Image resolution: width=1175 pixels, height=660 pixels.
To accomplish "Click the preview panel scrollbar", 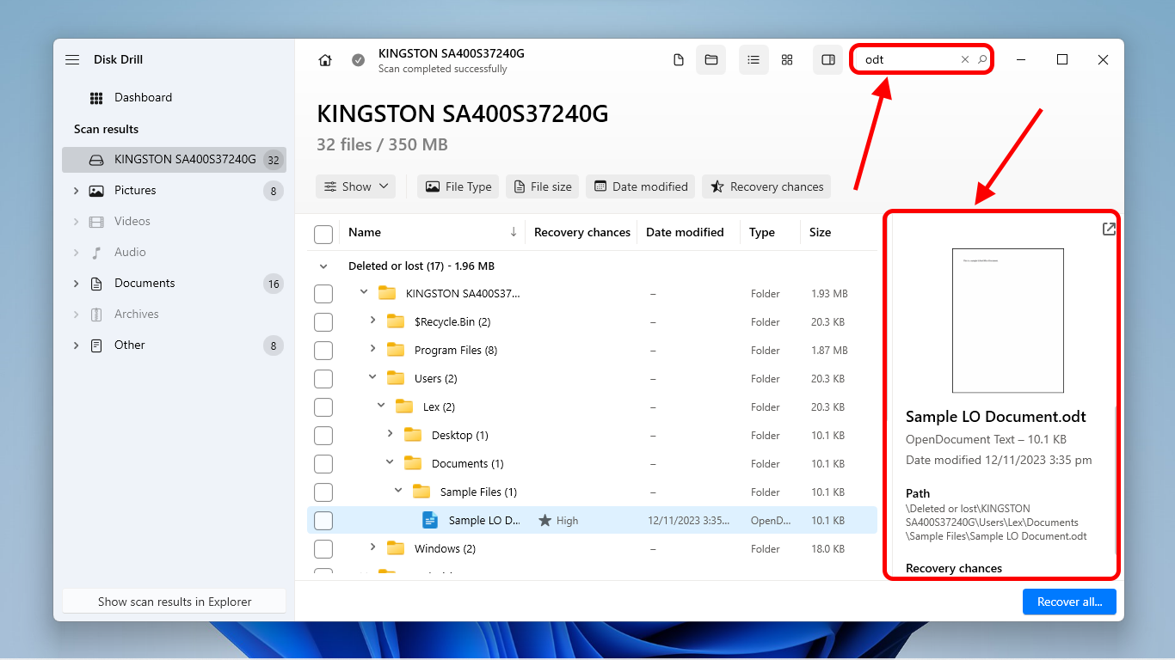I will point(1116,481).
